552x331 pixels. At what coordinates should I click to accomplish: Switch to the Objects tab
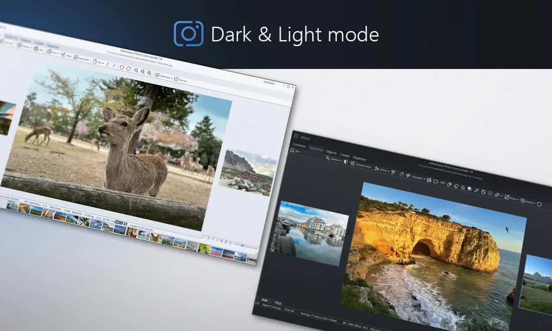point(331,153)
